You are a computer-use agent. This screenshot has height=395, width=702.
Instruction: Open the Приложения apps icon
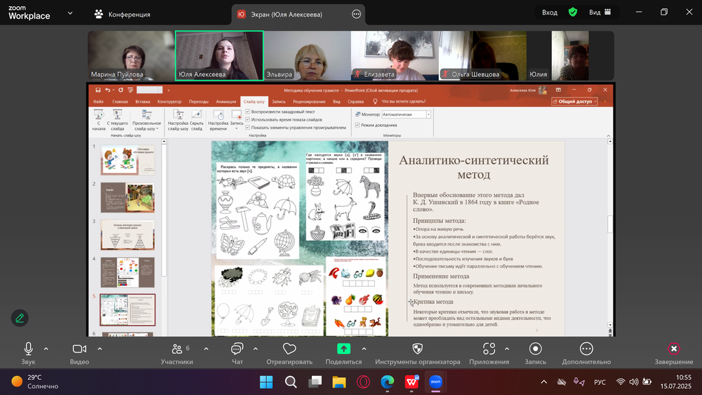[x=489, y=349]
